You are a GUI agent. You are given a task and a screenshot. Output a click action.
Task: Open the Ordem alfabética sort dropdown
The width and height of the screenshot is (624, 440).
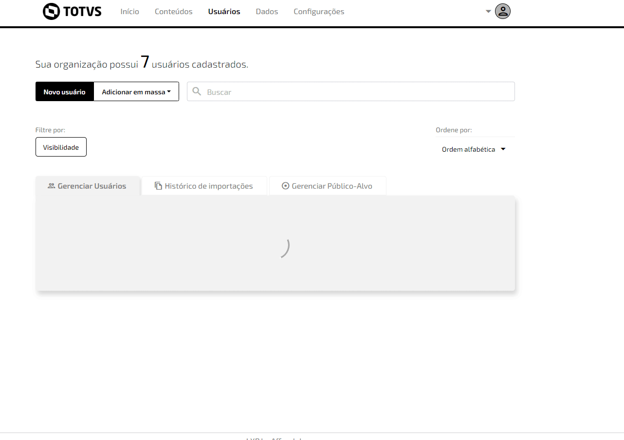coord(474,149)
